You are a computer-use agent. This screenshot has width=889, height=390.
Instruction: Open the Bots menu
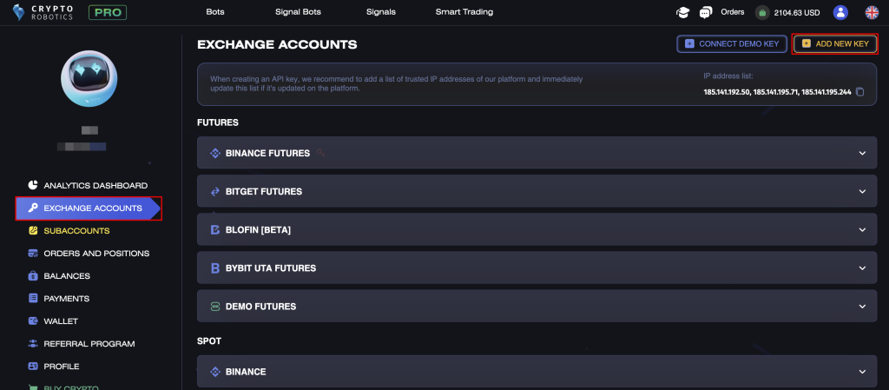215,12
